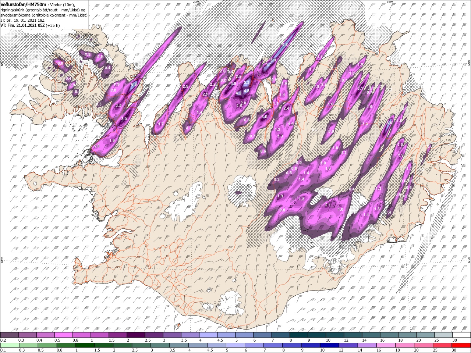
Task: Click the '15W' longitude label on top edge
Action: click(x=390, y=2)
